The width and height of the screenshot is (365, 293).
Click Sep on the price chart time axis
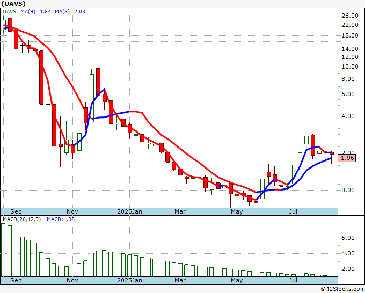pos(16,212)
